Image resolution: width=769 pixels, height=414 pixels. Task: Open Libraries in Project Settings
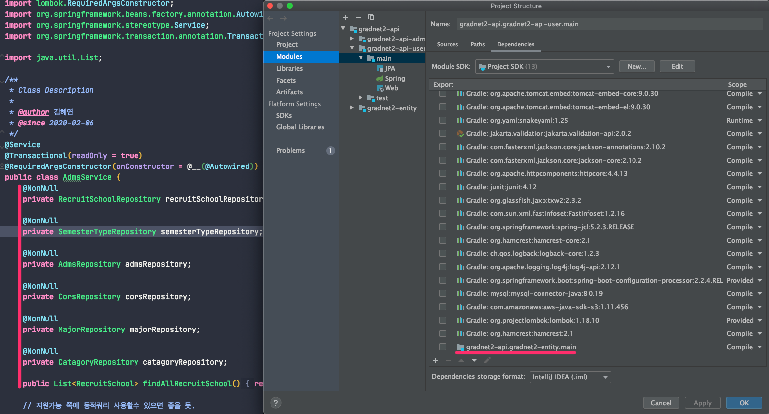(290, 68)
